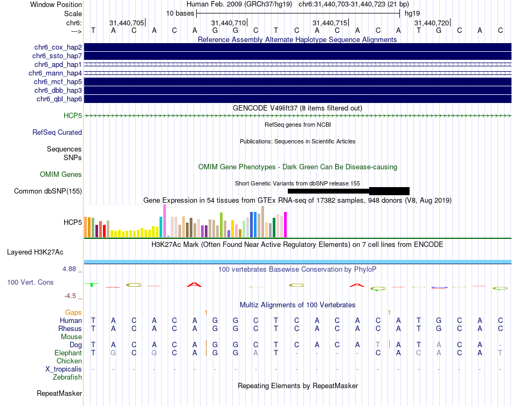This screenshot has height=406, width=512.
Task: Click the green HCP5 GENCODE gene label
Action: point(73,115)
